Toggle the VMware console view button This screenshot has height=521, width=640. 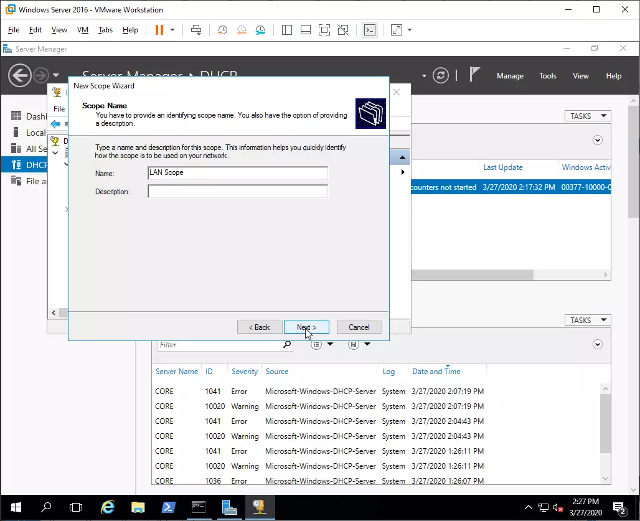[370, 30]
